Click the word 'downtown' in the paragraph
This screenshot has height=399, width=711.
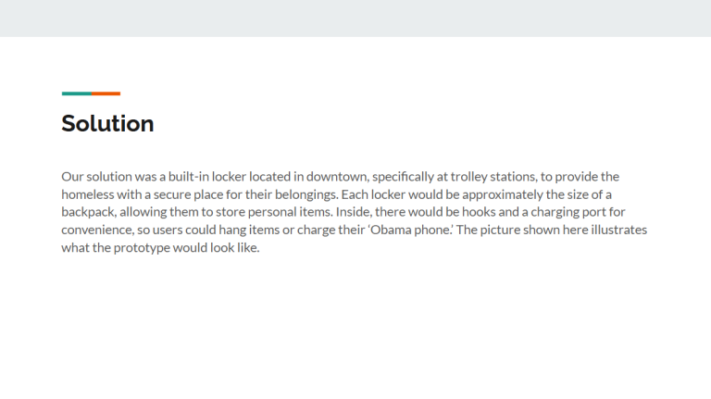(x=337, y=177)
